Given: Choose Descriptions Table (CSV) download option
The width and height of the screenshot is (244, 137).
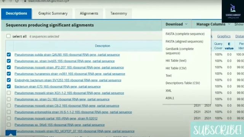Looking at the screenshot, I should click(183, 83).
